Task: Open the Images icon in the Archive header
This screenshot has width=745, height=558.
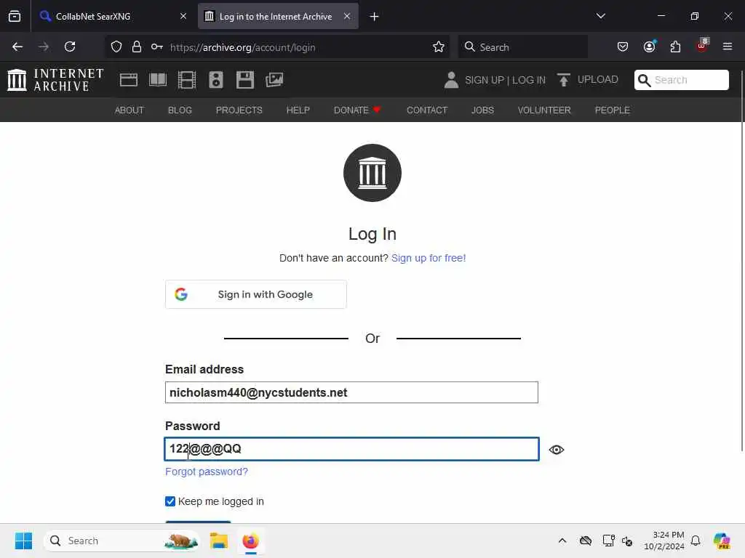Action: (x=274, y=80)
